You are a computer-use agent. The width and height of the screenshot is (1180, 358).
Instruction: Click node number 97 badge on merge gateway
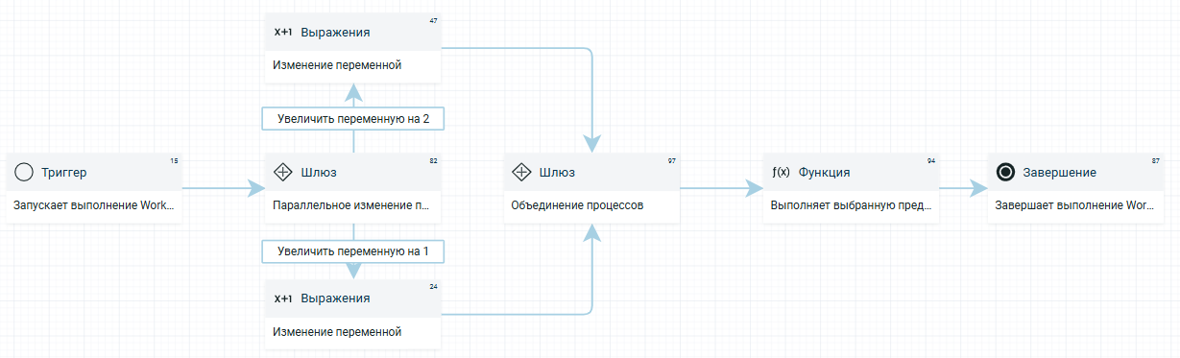click(x=672, y=160)
